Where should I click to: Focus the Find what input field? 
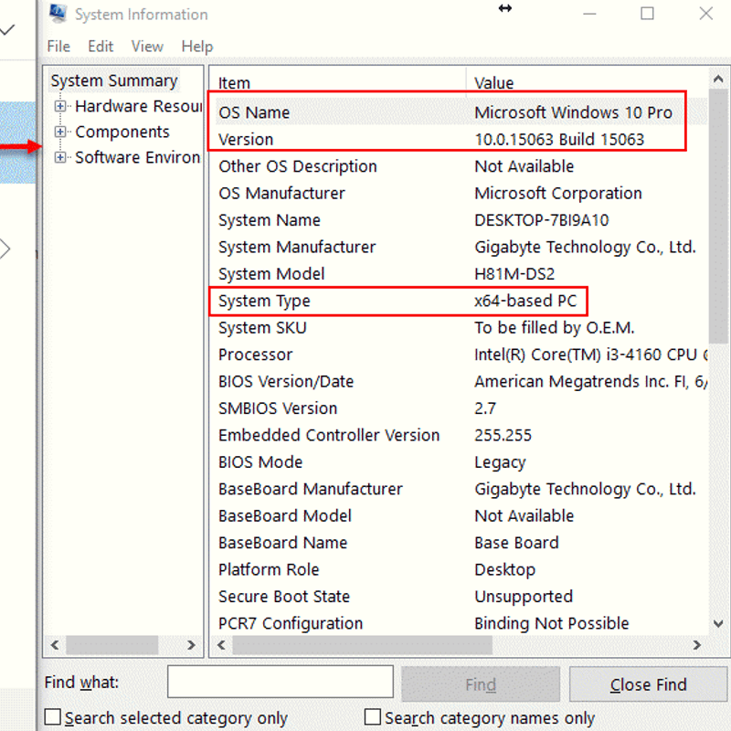[281, 682]
